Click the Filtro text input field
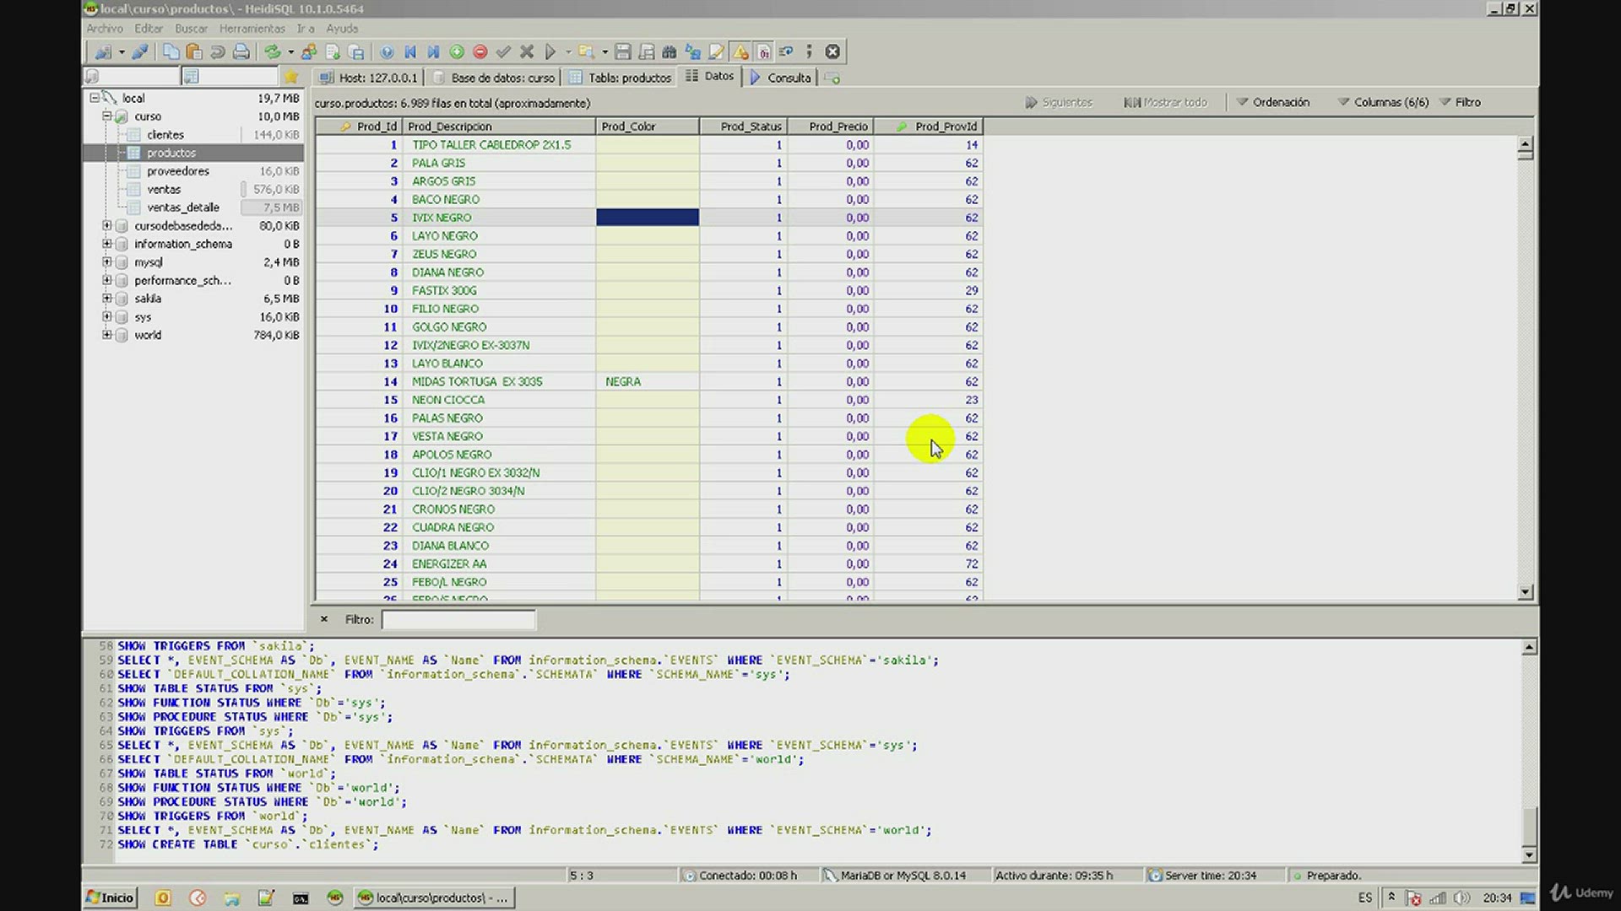Viewport: 1621px width, 911px height. click(x=458, y=620)
